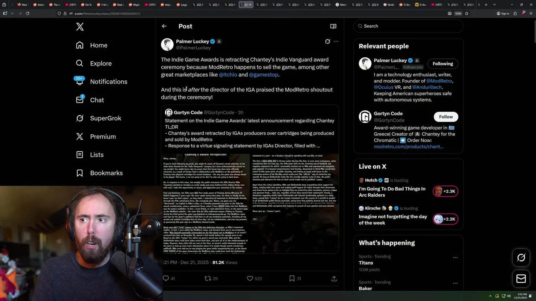Open the post's more options menu
Image resolution: width=536 pixels, height=301 pixels.
336,41
